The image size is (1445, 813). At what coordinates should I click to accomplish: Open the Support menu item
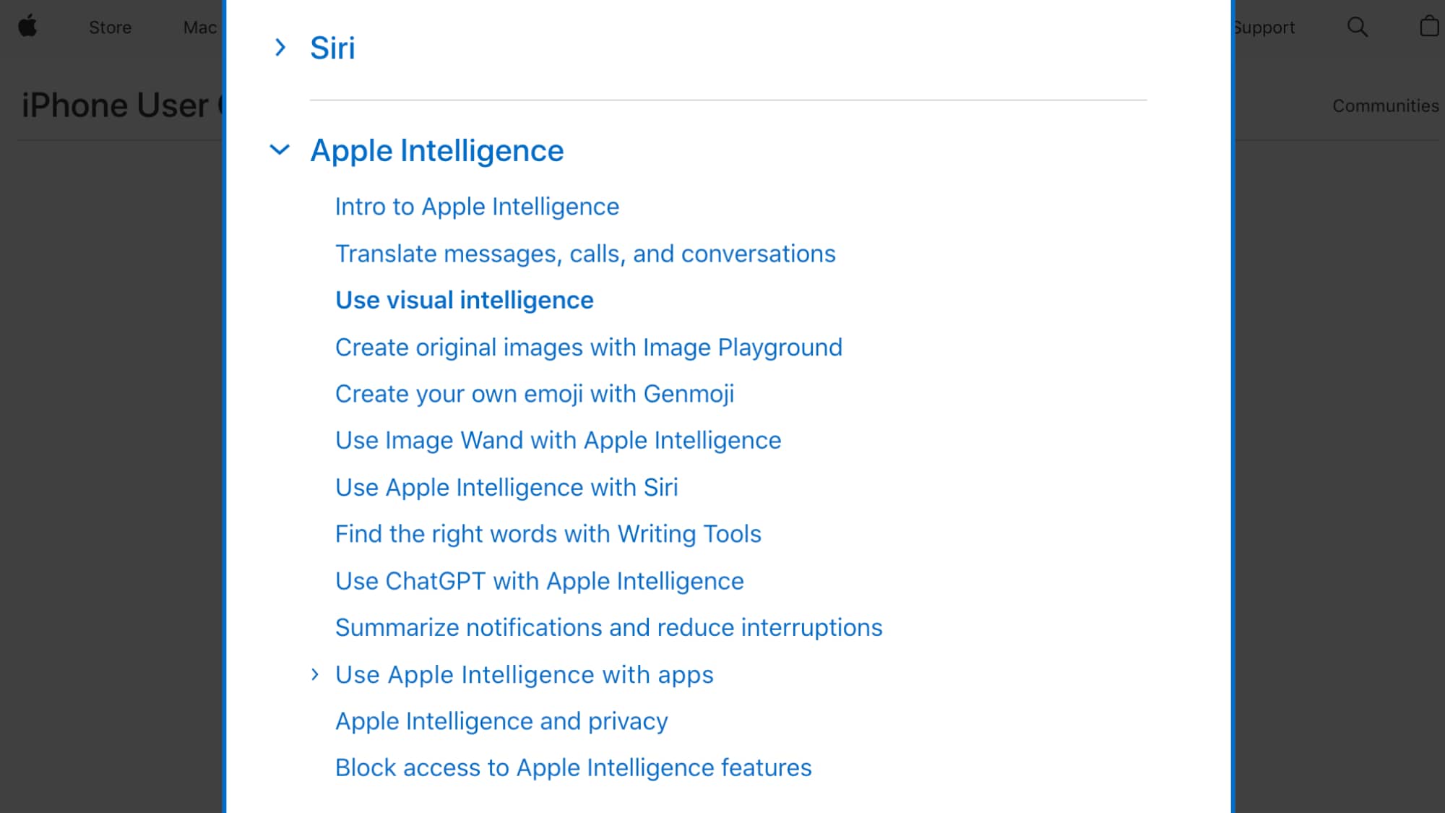[1264, 27]
